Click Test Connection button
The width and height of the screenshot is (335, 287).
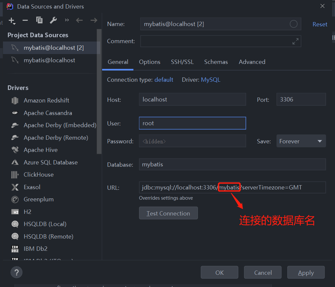(x=168, y=213)
